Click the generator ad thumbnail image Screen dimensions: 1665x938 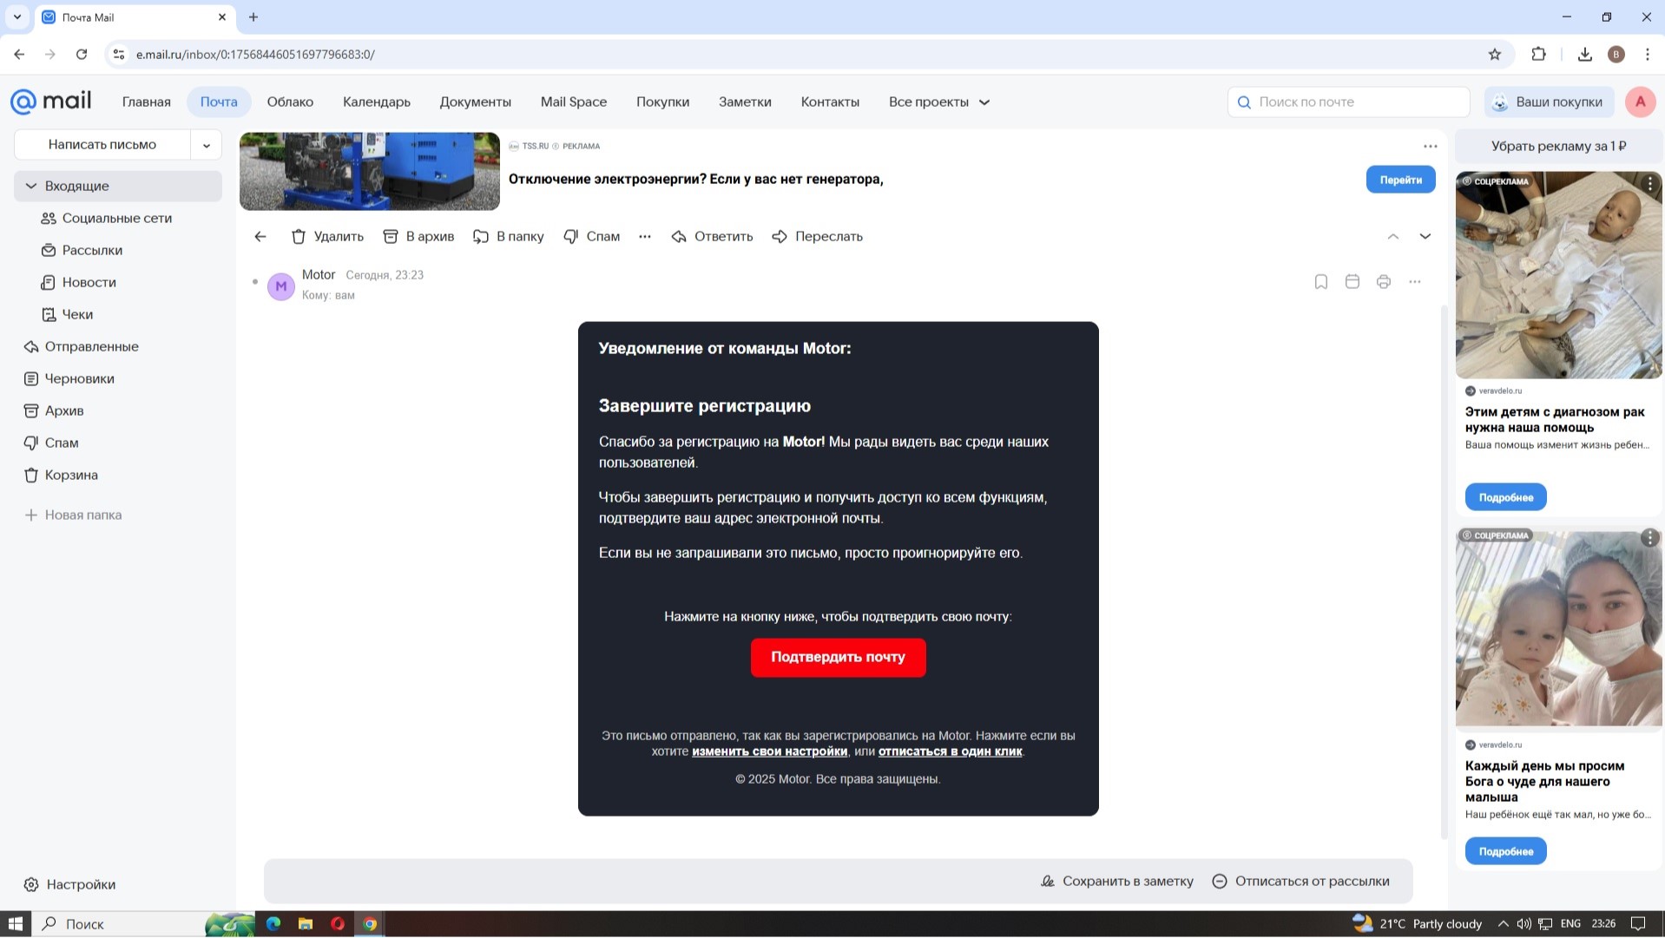(x=370, y=171)
